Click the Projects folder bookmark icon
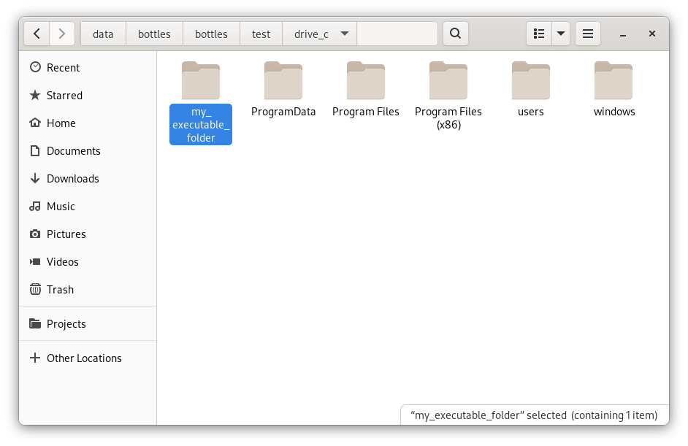This screenshot has width=688, height=446. click(x=35, y=323)
